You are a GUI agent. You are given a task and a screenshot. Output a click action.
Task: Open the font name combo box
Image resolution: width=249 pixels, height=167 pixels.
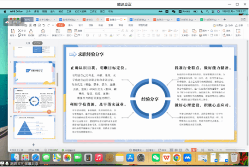94,31
